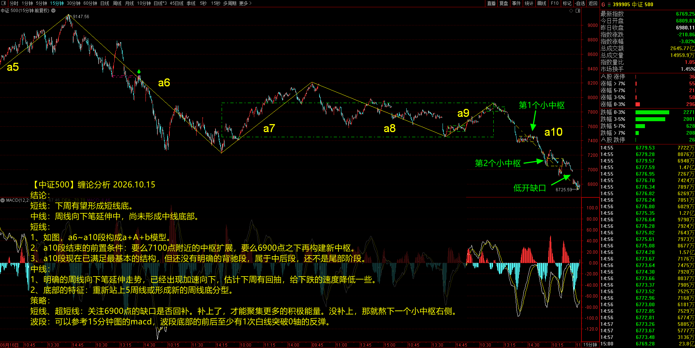Screen dimensions: 695x348
Task: Switch to 分时 intraday view
Action: (x=14, y=3)
